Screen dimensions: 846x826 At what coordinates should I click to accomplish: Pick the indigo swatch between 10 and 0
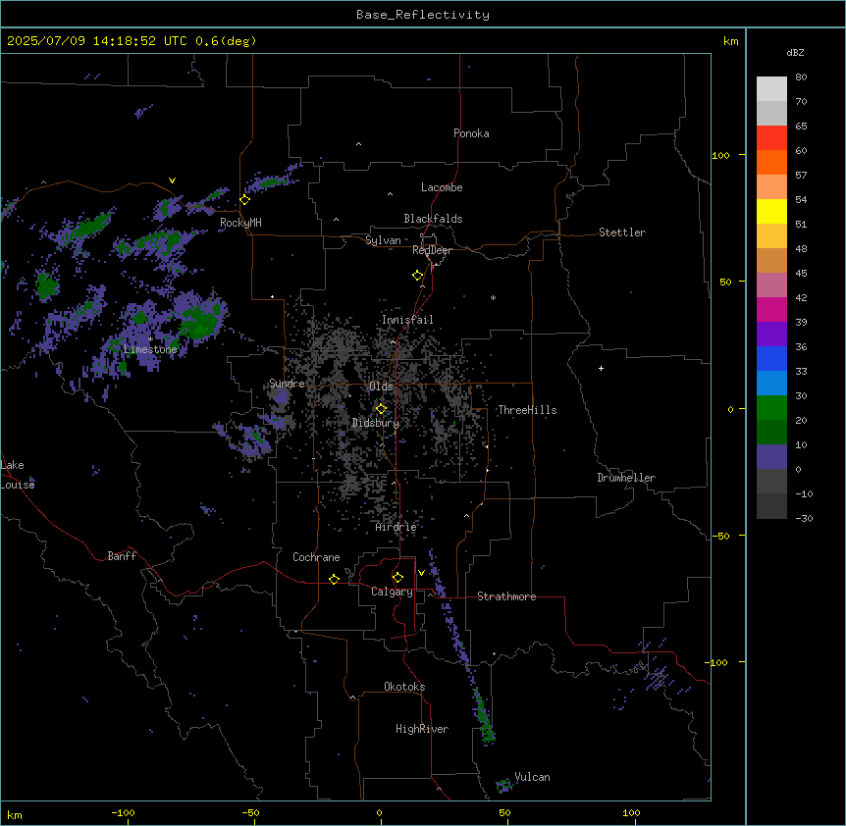771,457
